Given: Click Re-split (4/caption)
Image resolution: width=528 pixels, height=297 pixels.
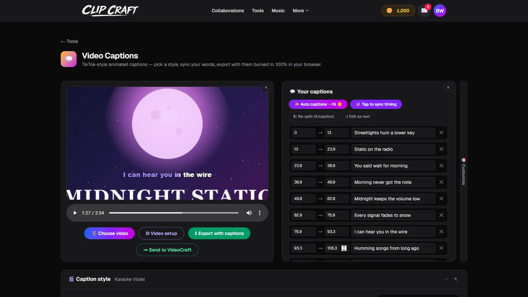Looking at the screenshot, I should (x=313, y=116).
